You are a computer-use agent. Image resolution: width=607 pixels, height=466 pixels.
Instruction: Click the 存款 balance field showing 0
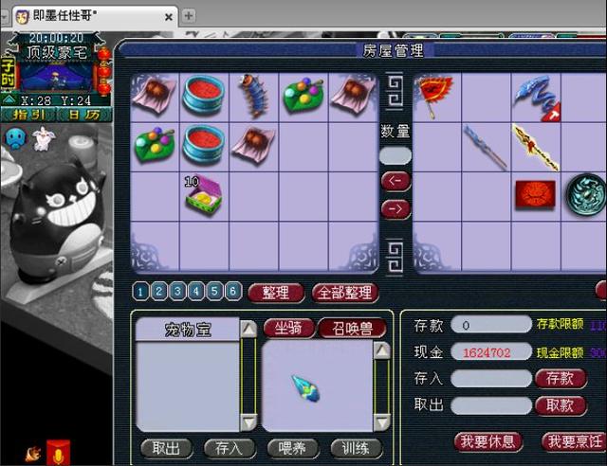coord(491,325)
